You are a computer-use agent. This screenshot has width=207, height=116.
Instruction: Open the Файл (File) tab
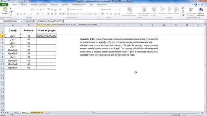click(x=4, y=5)
